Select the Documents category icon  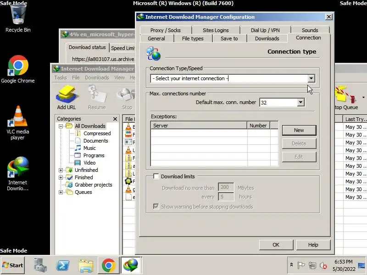point(78,141)
